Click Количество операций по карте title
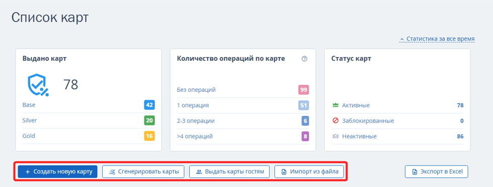This screenshot has height=187, width=493. pos(231,59)
